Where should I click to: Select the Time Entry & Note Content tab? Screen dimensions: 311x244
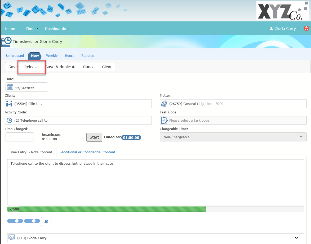pos(30,152)
